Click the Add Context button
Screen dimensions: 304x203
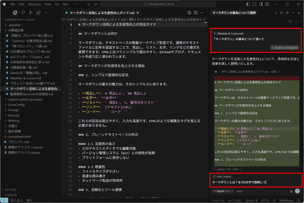point(222,176)
